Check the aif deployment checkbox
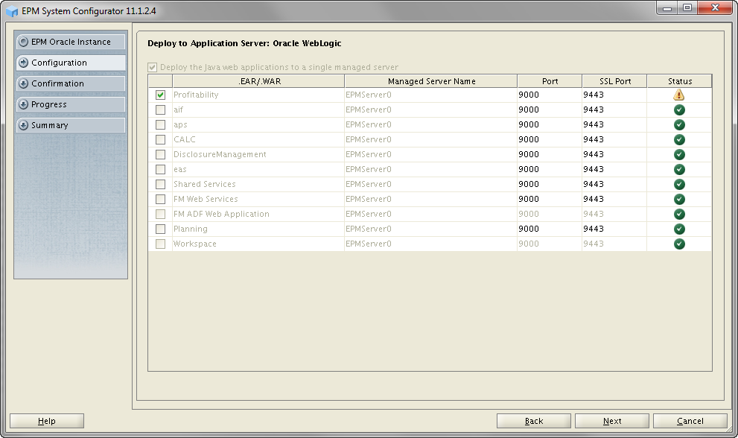 (x=161, y=110)
